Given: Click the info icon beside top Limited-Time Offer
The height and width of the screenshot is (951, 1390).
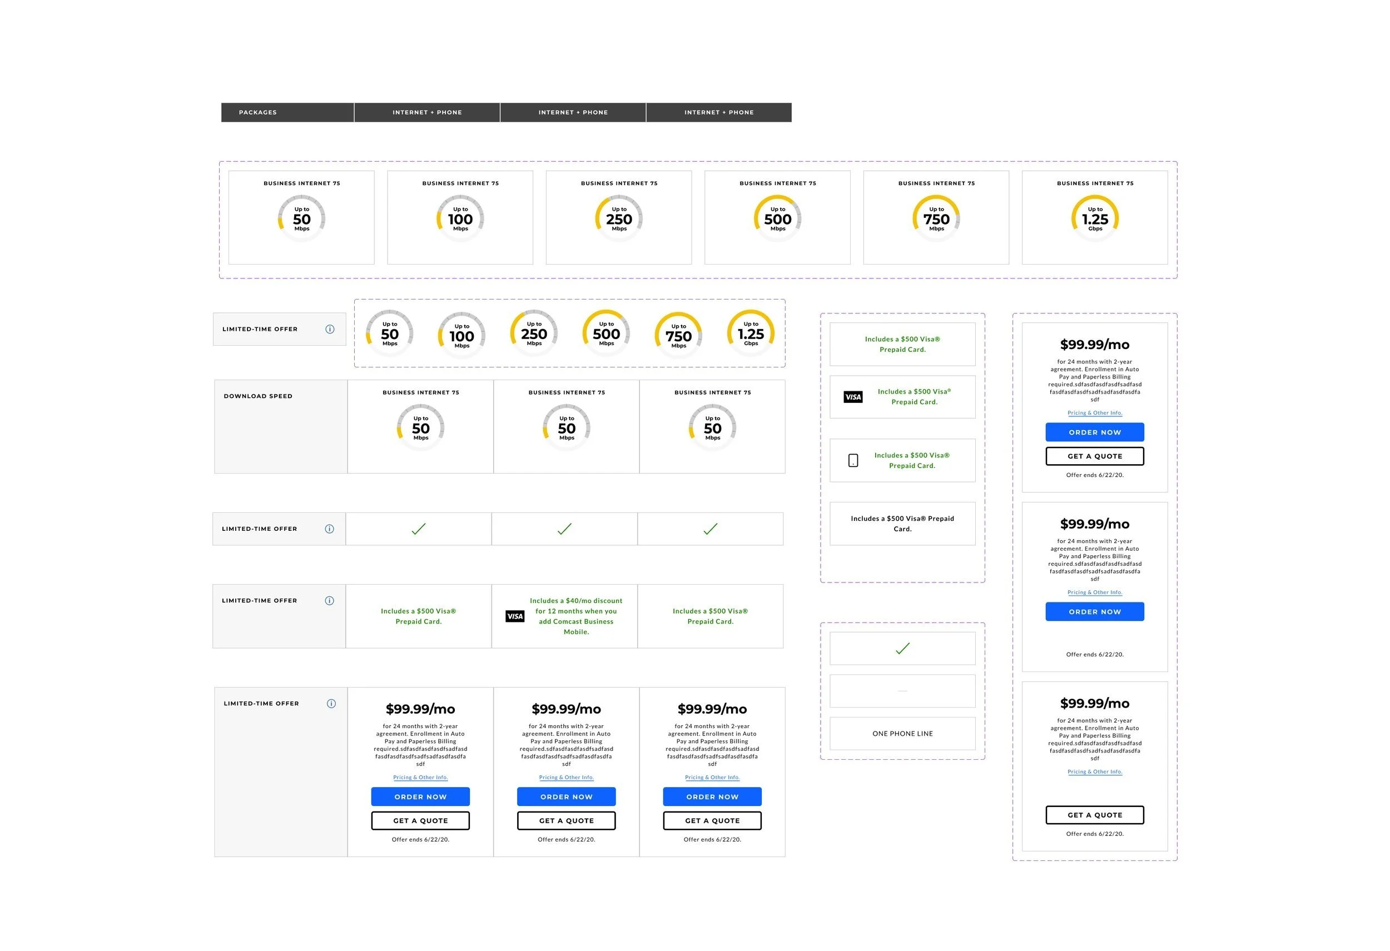Looking at the screenshot, I should pyautogui.click(x=330, y=330).
